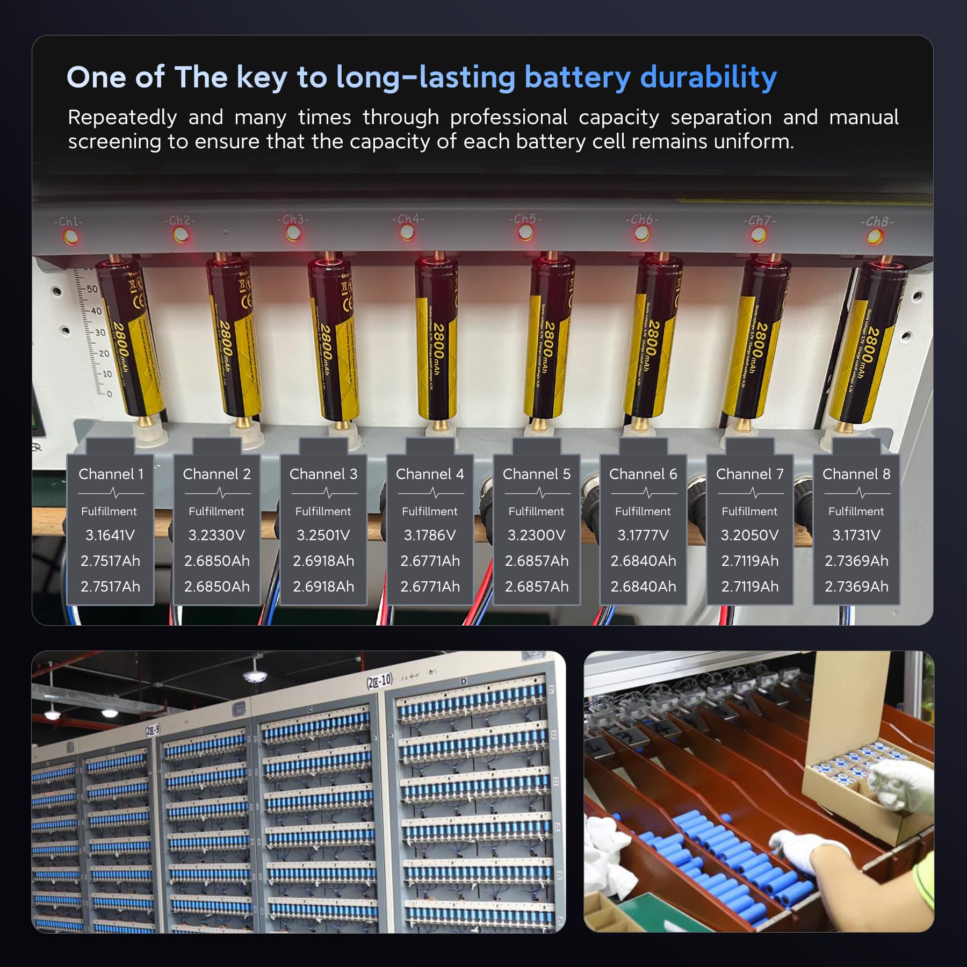Click the pulse waveform icon under Channel 1
This screenshot has width=967, height=967.
point(111,493)
